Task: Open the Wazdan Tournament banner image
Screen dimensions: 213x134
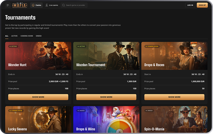Action: (x=106, y=56)
